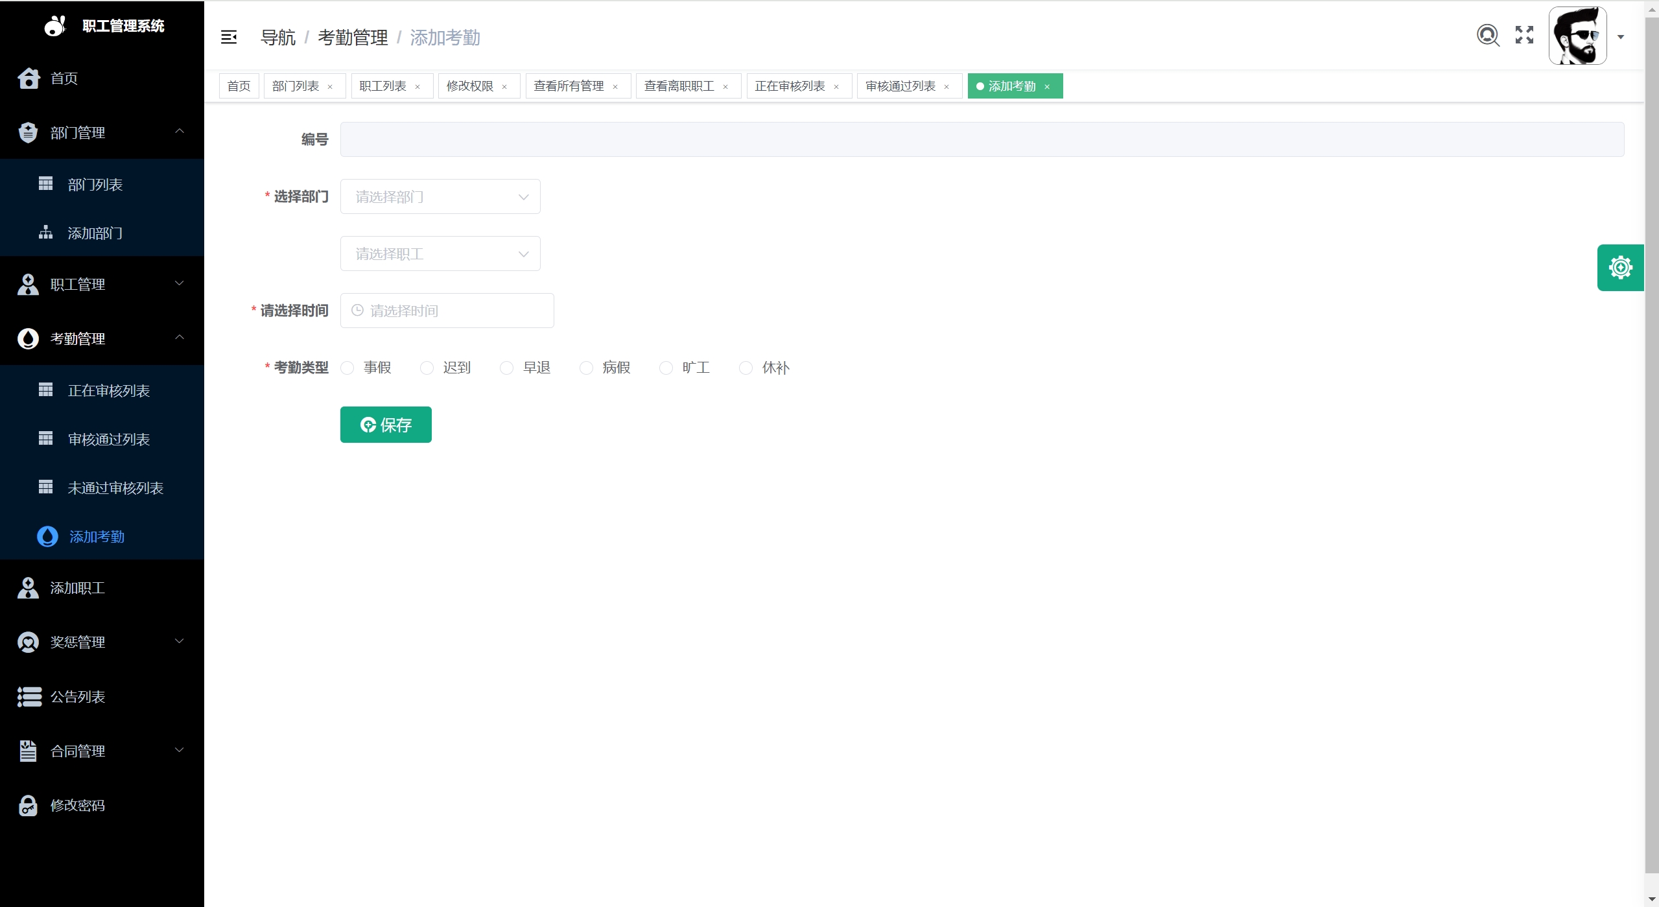Select the 迟到 attendance type radio
The image size is (1659, 907).
pos(427,368)
